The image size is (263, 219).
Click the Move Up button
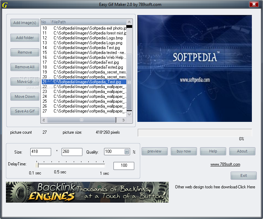pyautogui.click(x=25, y=81)
